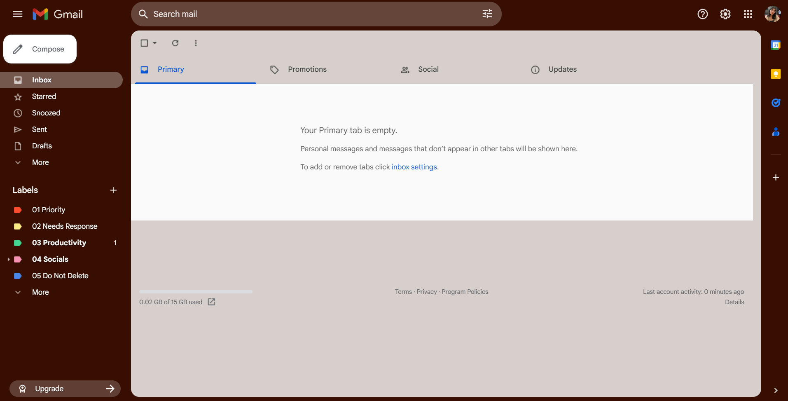Switch to the Promotions tab

[307, 69]
